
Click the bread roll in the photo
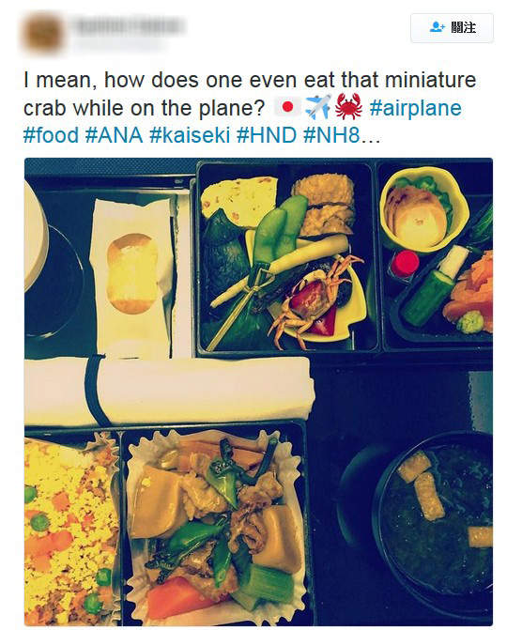point(131,273)
